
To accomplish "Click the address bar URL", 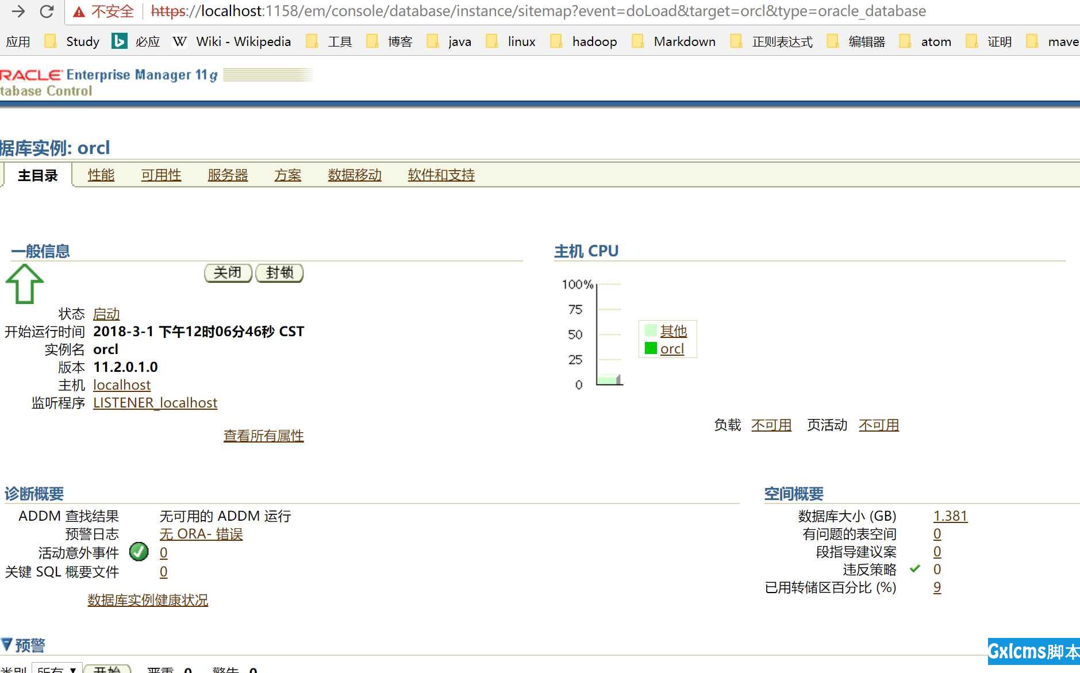I will pos(538,11).
